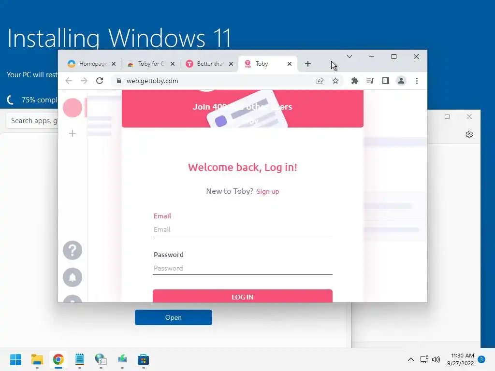Screen dimensions: 495x371
Task: Maximize the Chrome window
Action: pos(394,57)
